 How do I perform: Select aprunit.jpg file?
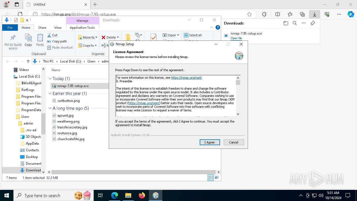click(66, 116)
